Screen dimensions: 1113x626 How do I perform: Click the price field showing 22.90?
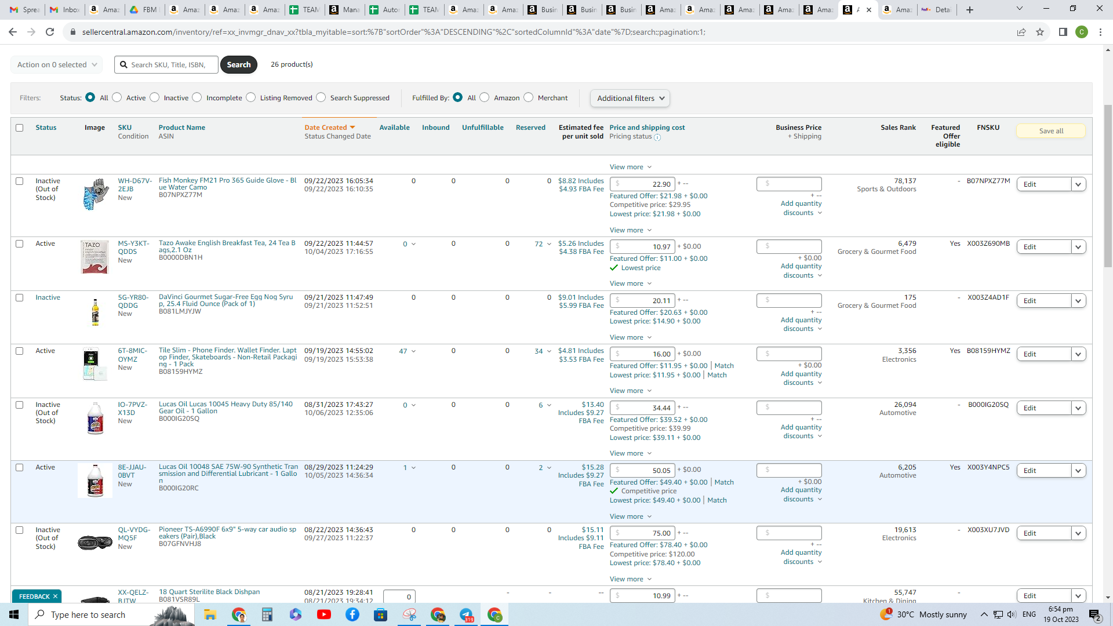tap(642, 184)
